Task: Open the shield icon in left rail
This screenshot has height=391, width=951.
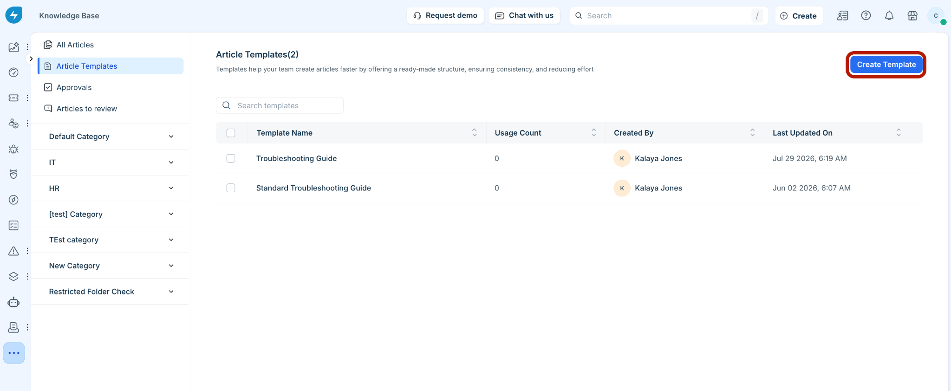Action: 14,174
